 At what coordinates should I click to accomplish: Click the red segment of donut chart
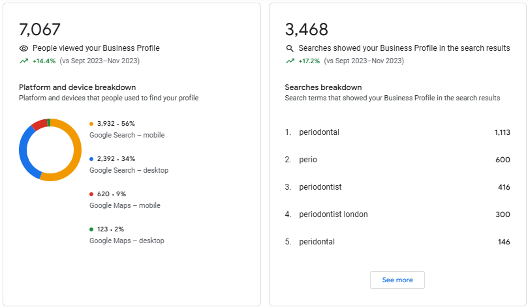39,124
